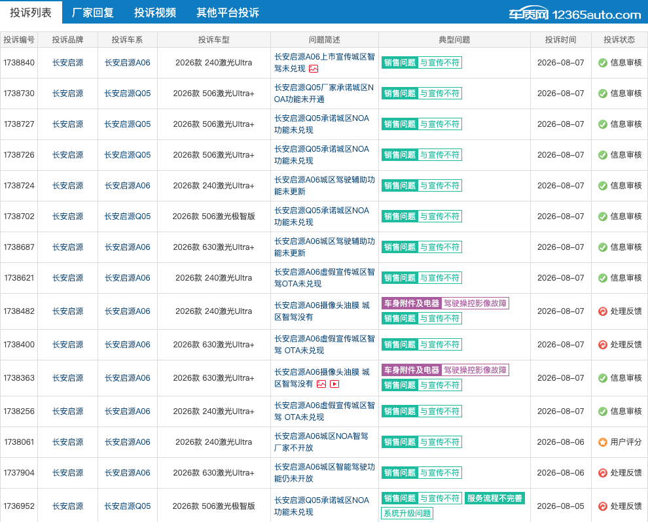Click red feedback status icon for 1736952
This screenshot has width=648, height=522.
point(603,506)
